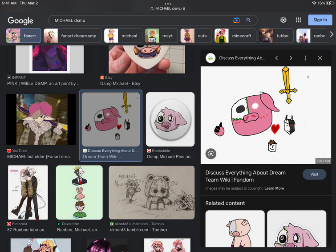
Task: Show more filter chips with the right arrow
Action: pos(332,34)
